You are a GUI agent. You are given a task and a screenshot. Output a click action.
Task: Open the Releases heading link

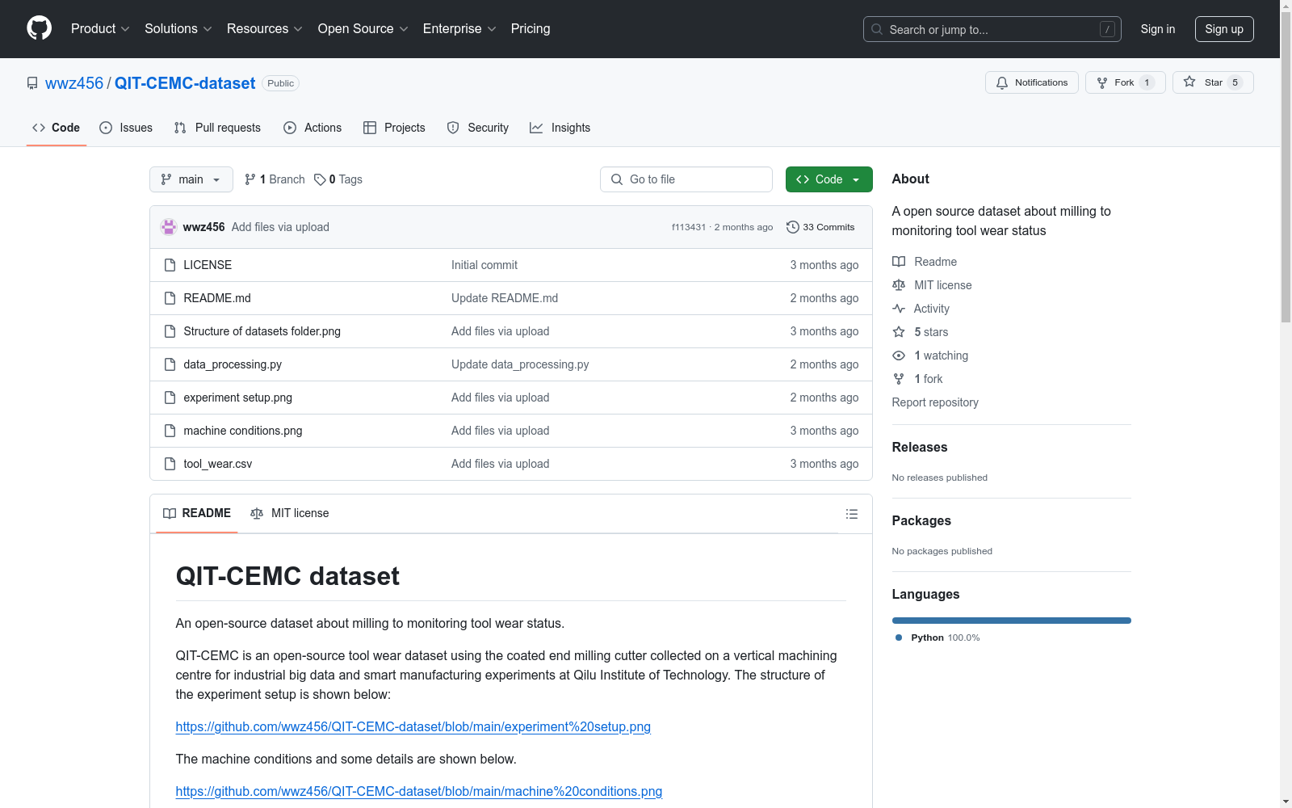[920, 448]
